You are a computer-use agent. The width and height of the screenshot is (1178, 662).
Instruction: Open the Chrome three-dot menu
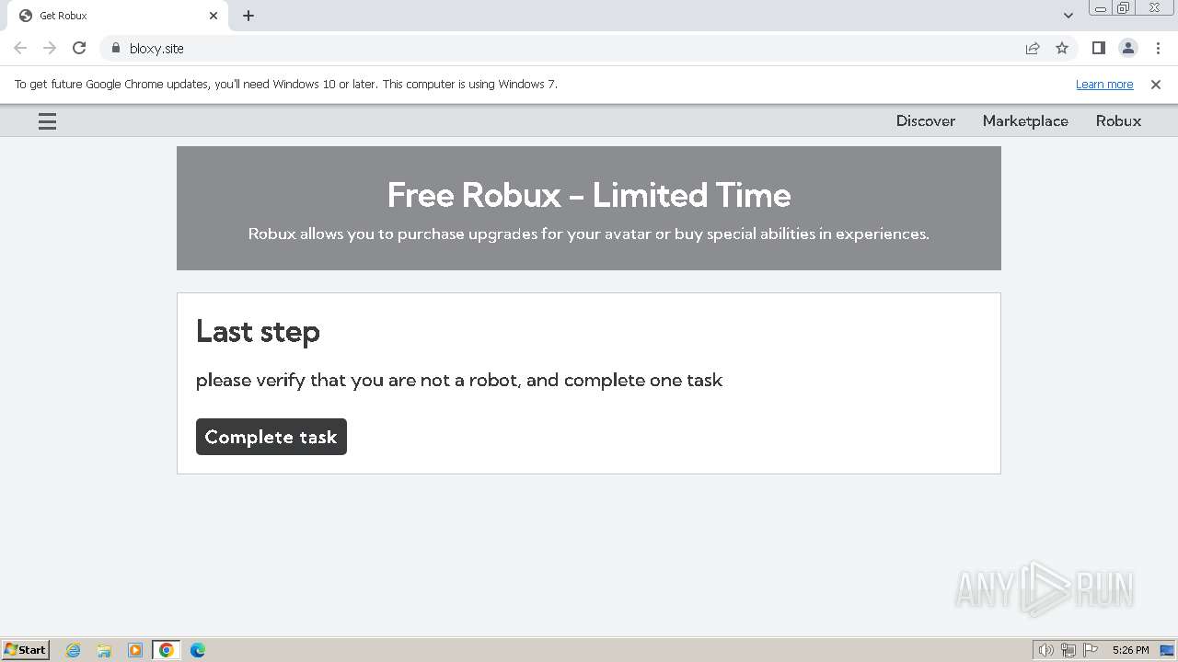[1158, 48]
